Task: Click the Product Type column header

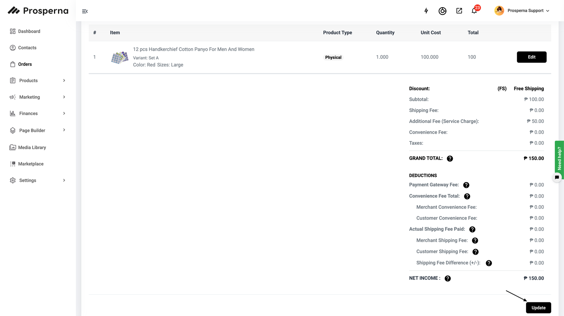Action: pos(338,33)
